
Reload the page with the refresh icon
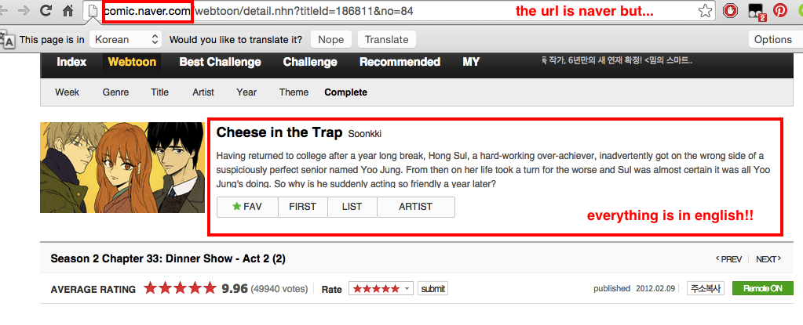46,11
